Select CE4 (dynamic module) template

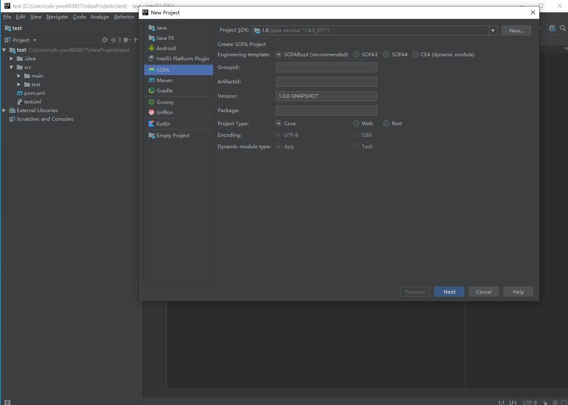click(x=416, y=55)
